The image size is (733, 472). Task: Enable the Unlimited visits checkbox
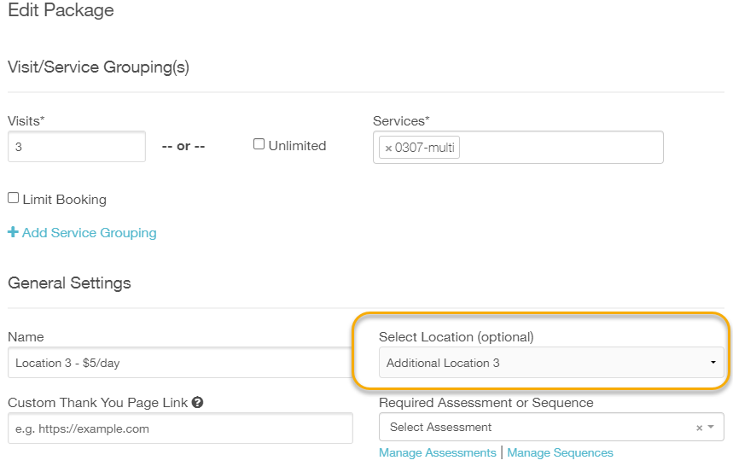pos(259,144)
